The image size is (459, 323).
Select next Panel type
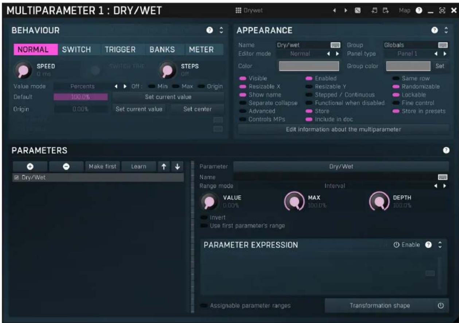[445, 54]
